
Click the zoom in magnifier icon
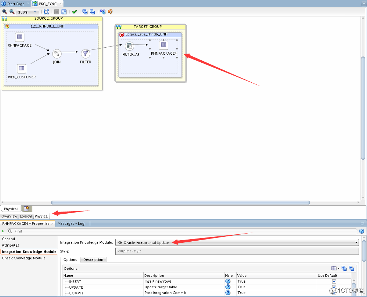pyautogui.click(x=5, y=12)
